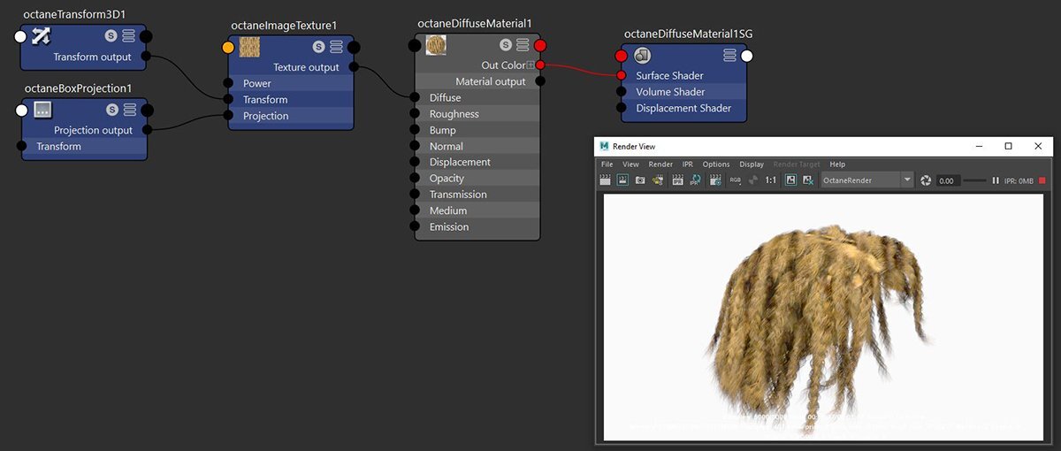
Task: Toggle solo S on octaneDiffuseMaterial1 node
Action: tap(505, 44)
